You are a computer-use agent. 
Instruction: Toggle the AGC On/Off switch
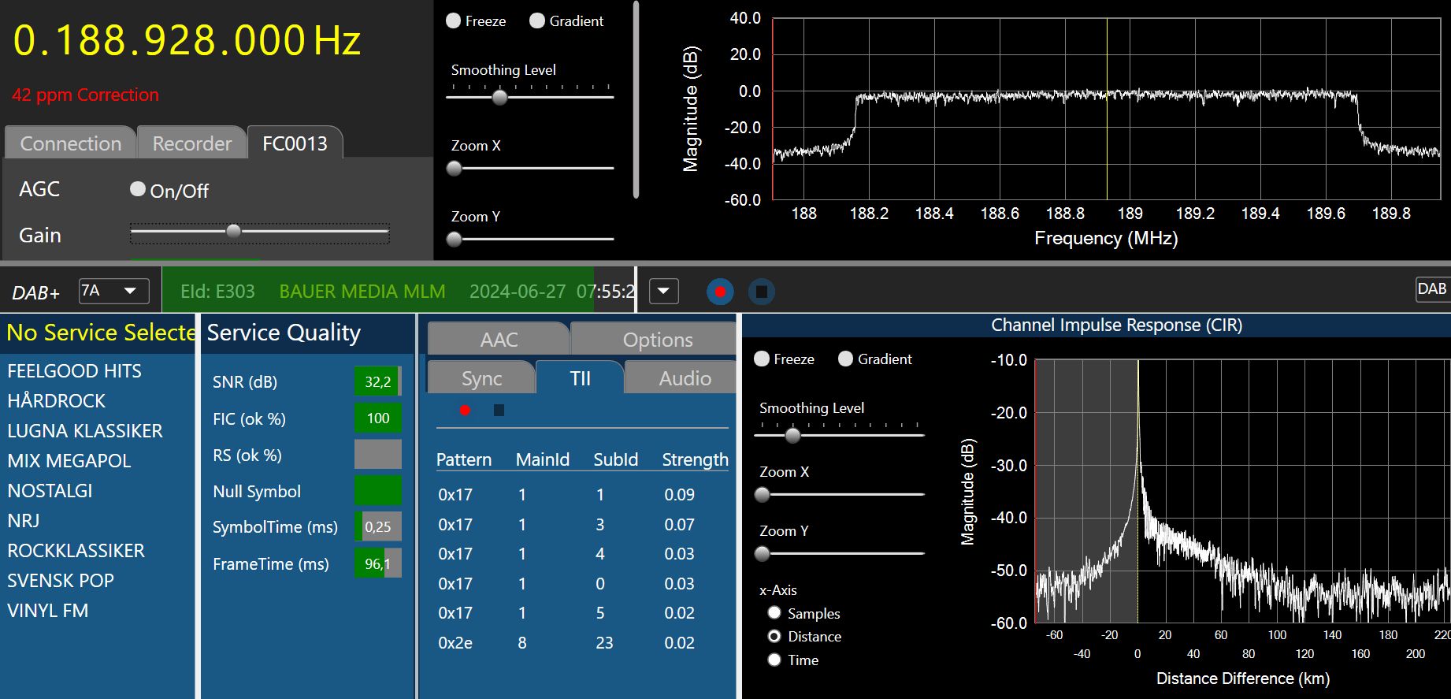click(x=138, y=189)
